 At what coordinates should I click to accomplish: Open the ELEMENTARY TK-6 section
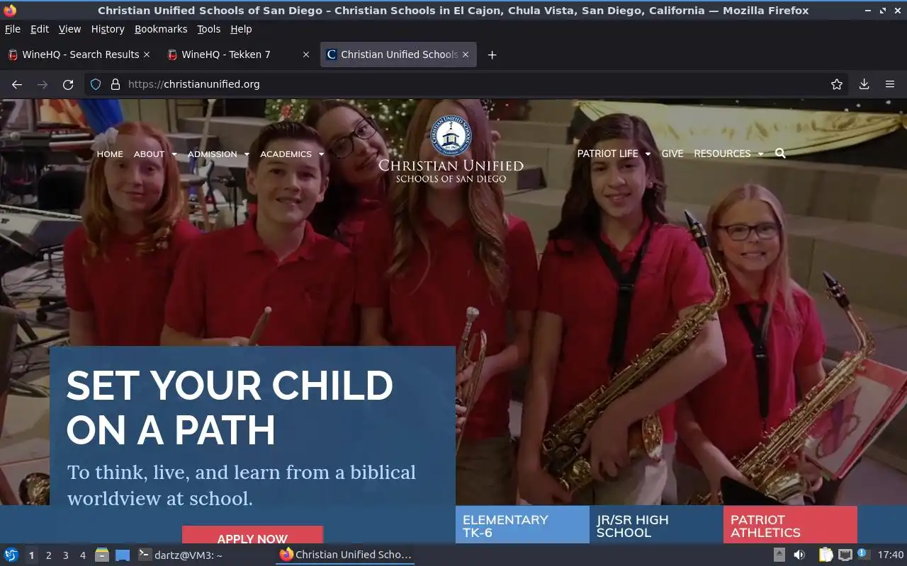(522, 525)
